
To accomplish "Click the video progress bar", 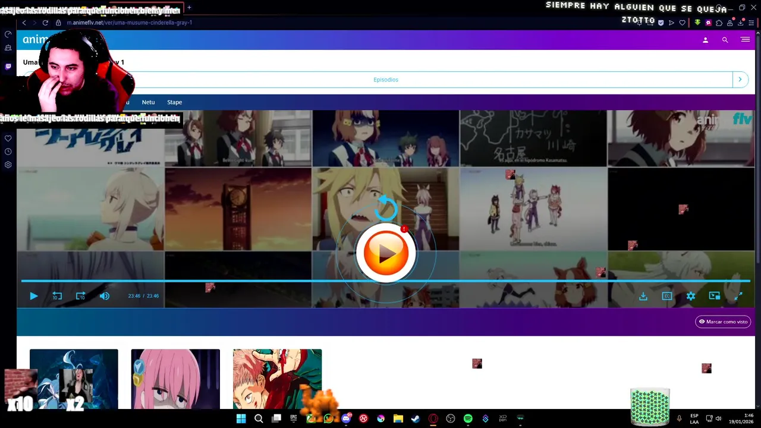I will point(385,281).
